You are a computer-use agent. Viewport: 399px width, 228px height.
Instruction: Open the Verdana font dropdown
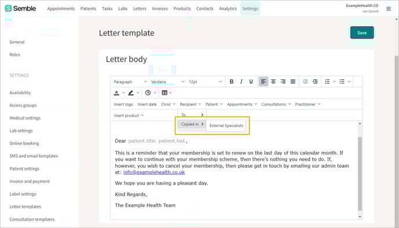click(x=168, y=82)
